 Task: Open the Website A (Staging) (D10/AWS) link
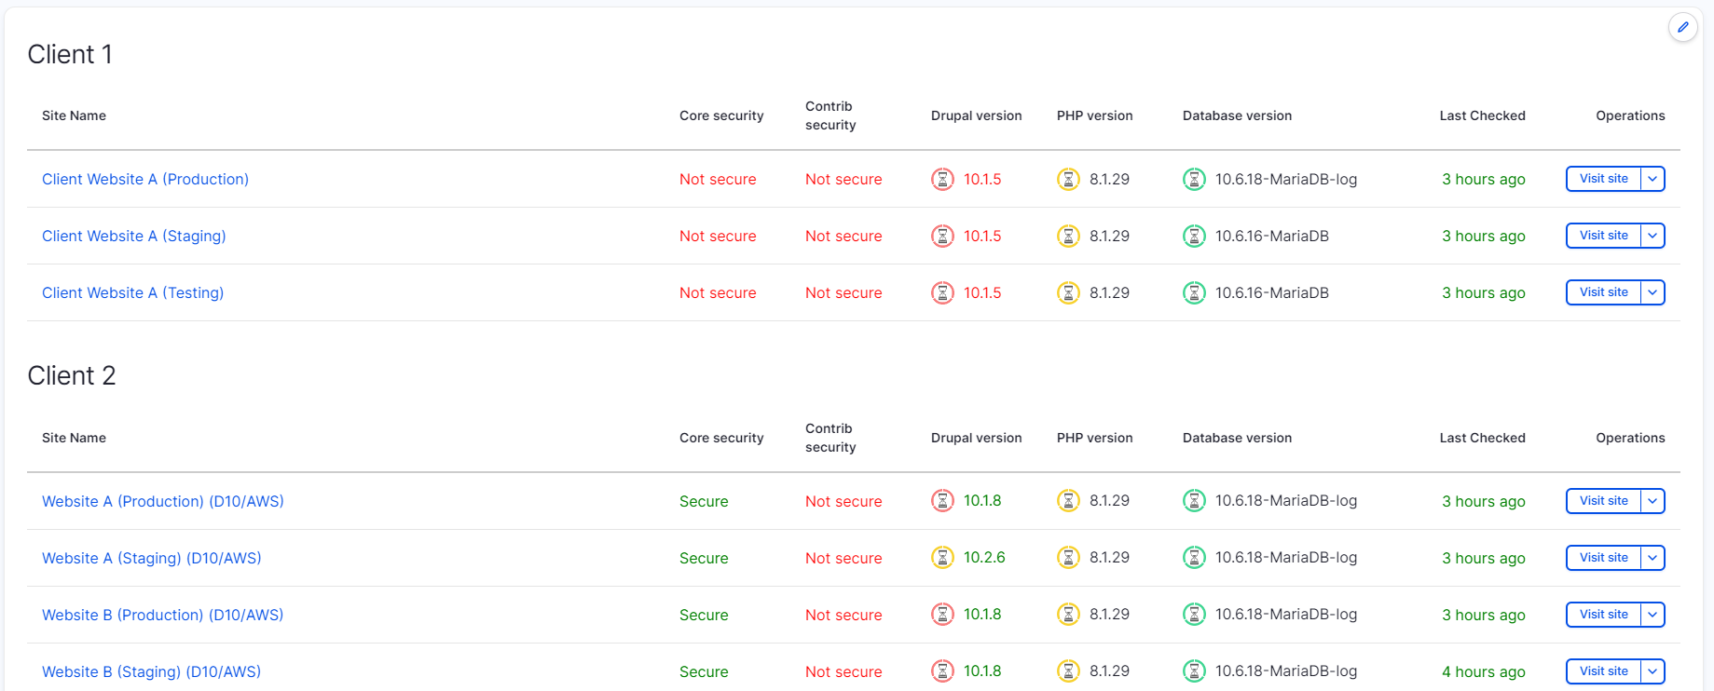pos(152,558)
